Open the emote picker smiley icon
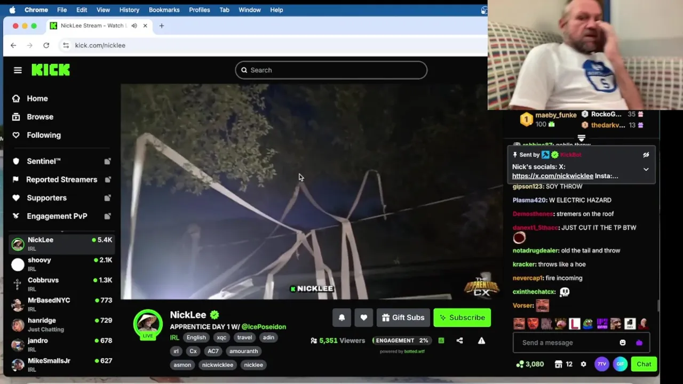 click(623, 342)
